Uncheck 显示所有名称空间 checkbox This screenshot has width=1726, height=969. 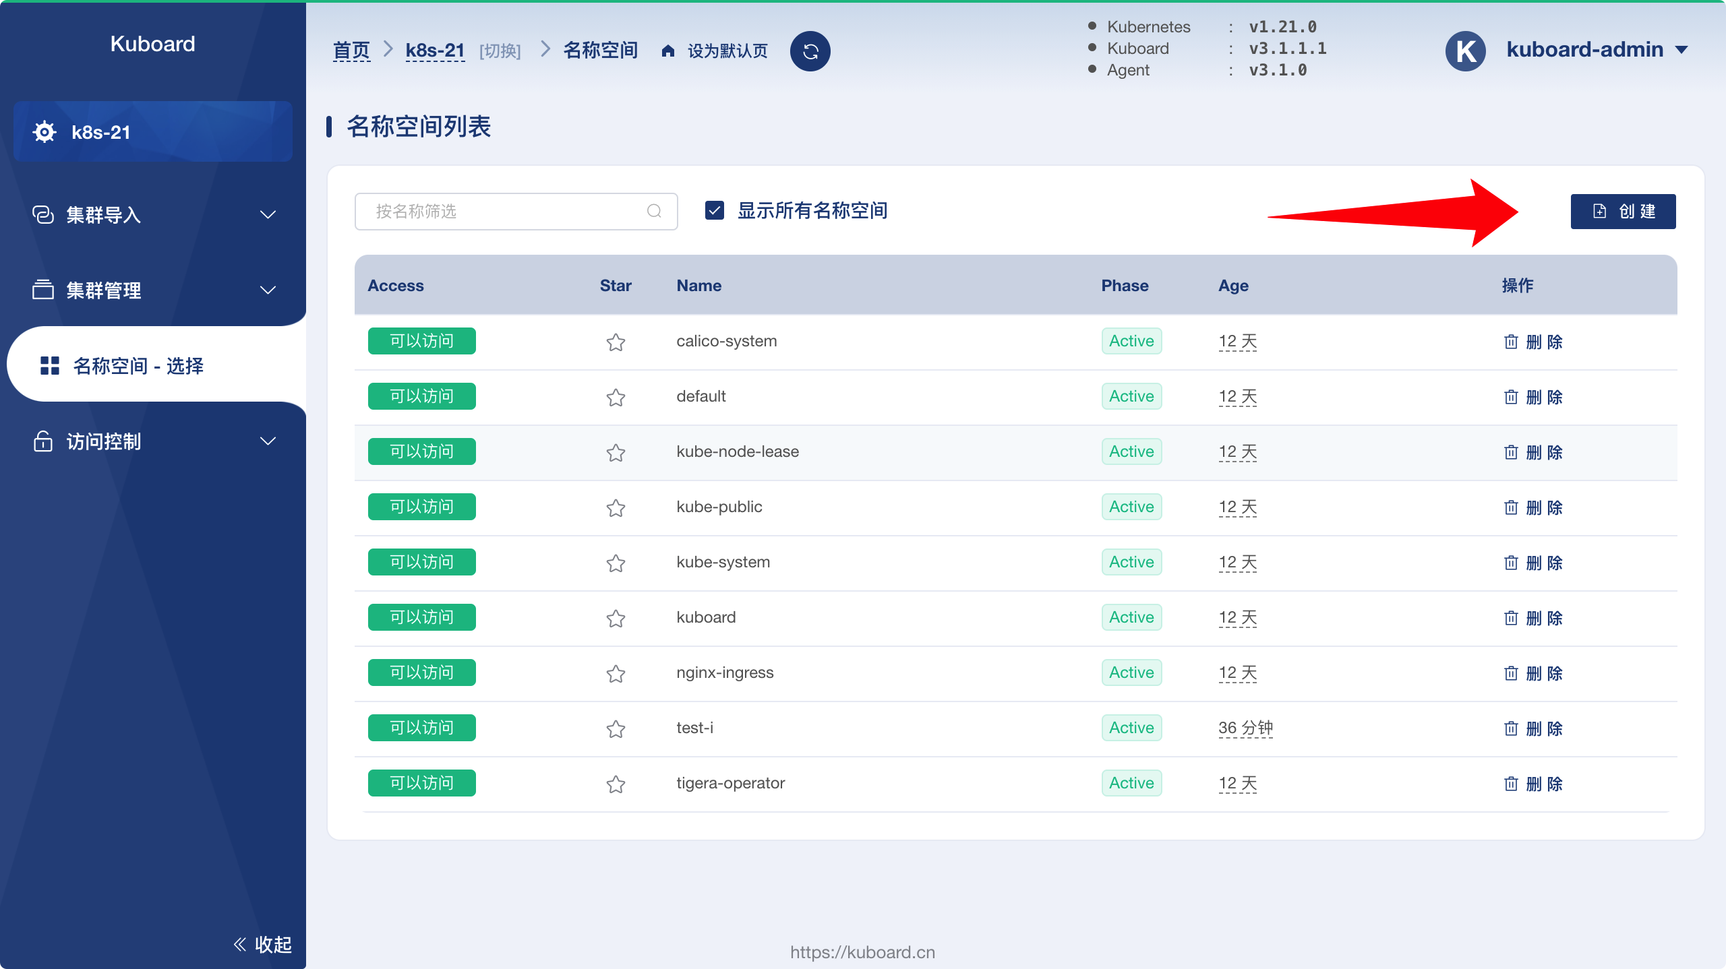(x=715, y=211)
